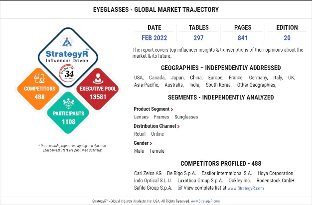Expand the Gender arrow

coord(151,143)
